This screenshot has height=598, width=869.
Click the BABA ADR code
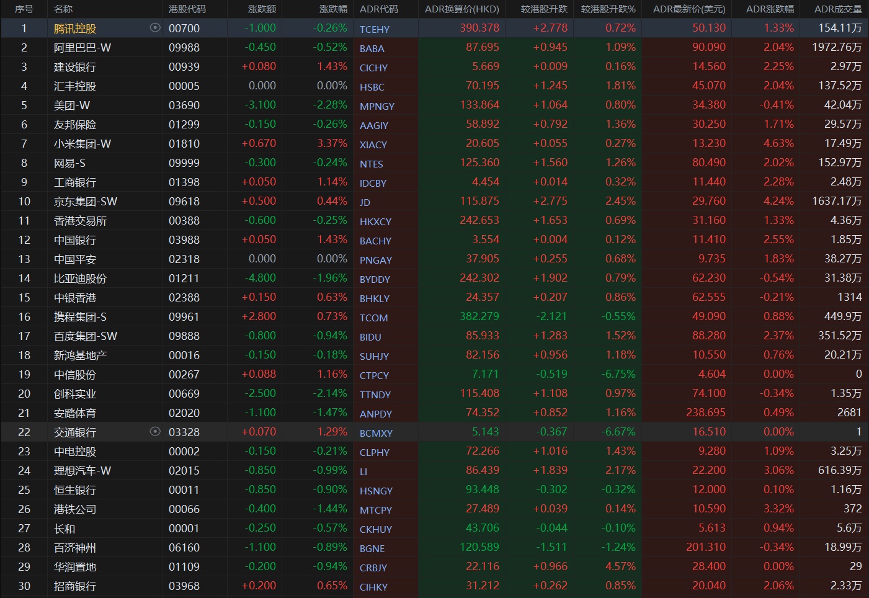[372, 48]
